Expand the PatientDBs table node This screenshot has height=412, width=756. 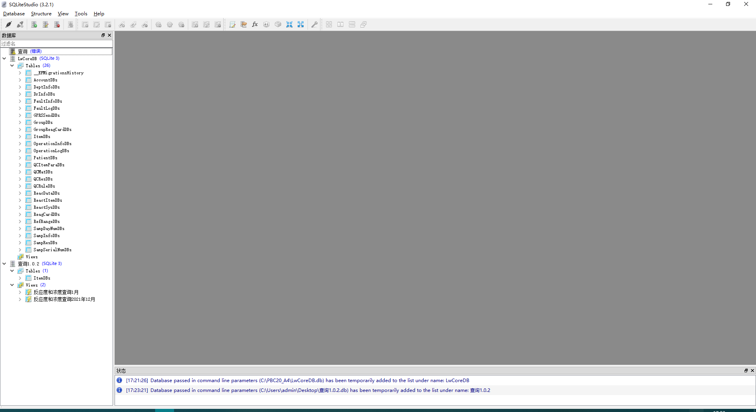[x=20, y=158]
